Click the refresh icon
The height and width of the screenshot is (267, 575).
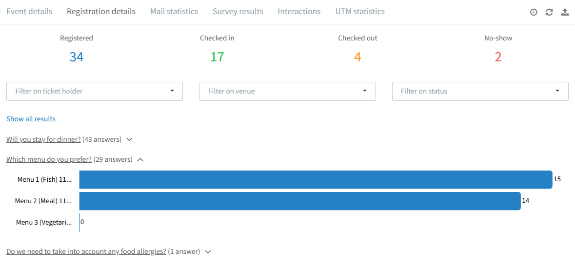click(x=549, y=12)
